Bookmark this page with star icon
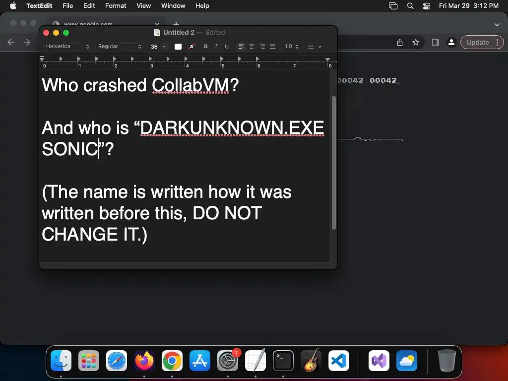Viewport: 508px width, 381px height. (x=416, y=43)
